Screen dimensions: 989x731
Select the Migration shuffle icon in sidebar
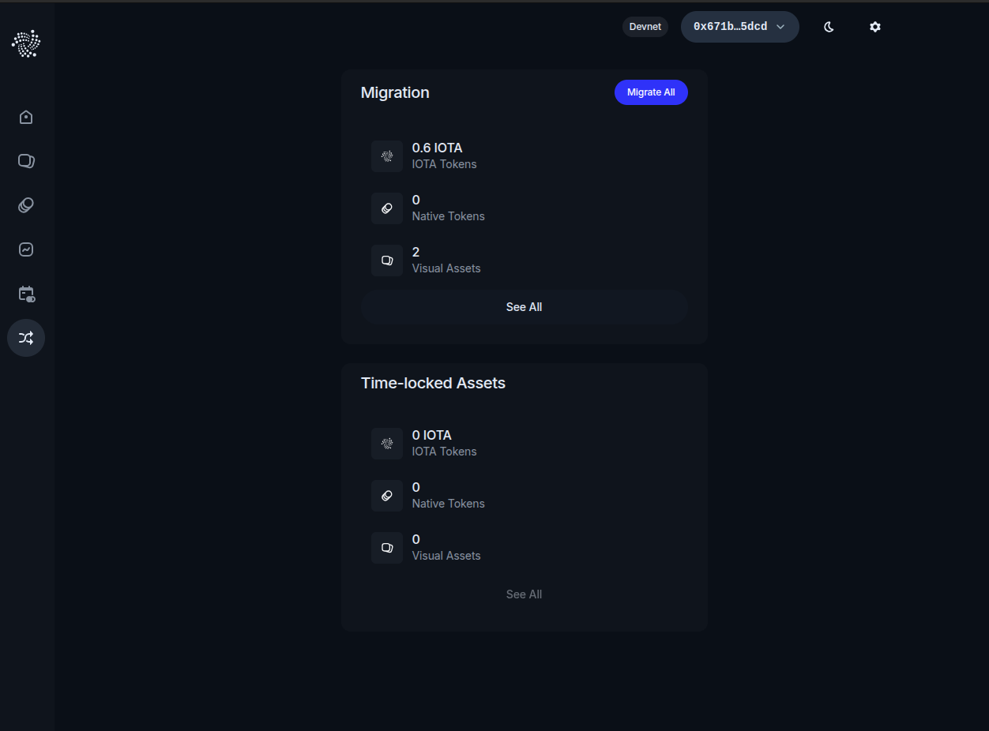click(x=25, y=337)
